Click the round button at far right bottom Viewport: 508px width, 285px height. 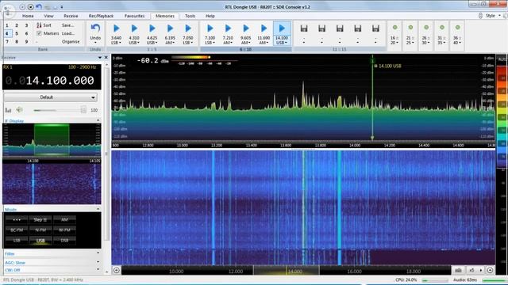(x=490, y=270)
